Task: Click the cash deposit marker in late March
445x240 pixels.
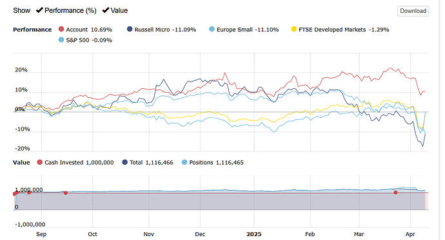Action: [x=395, y=192]
